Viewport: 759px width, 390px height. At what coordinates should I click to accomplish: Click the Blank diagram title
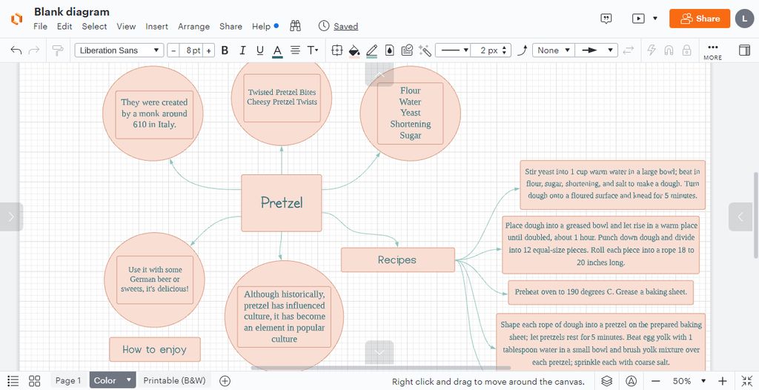tap(72, 12)
